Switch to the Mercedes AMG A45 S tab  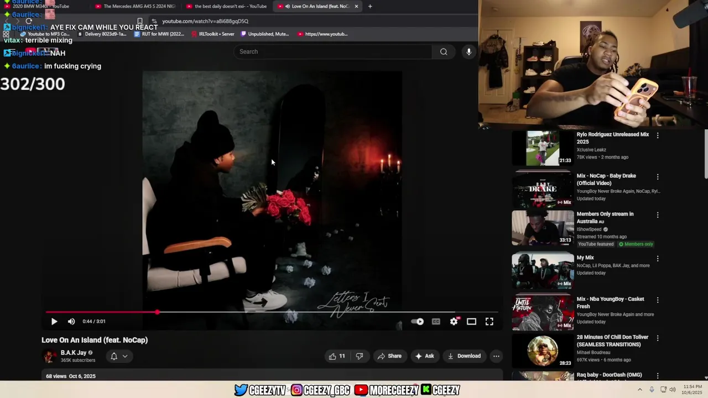pyautogui.click(x=135, y=6)
